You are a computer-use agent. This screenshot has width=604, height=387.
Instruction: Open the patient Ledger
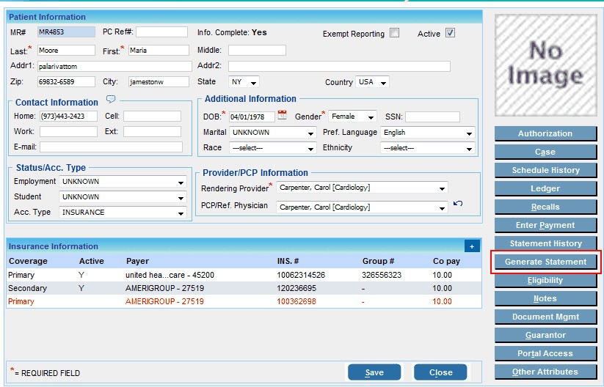pos(545,188)
